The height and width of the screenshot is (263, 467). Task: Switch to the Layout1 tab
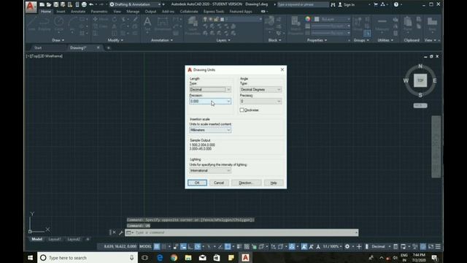point(55,239)
